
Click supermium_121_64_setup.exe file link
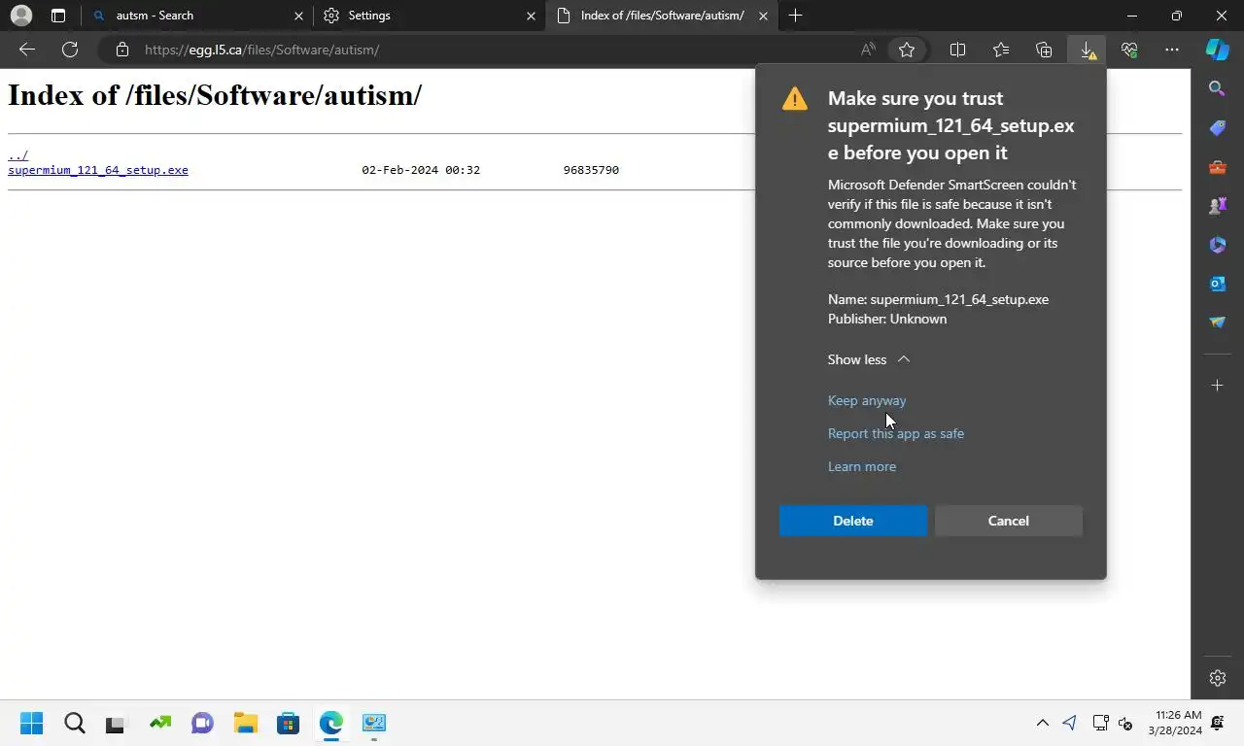(98, 170)
